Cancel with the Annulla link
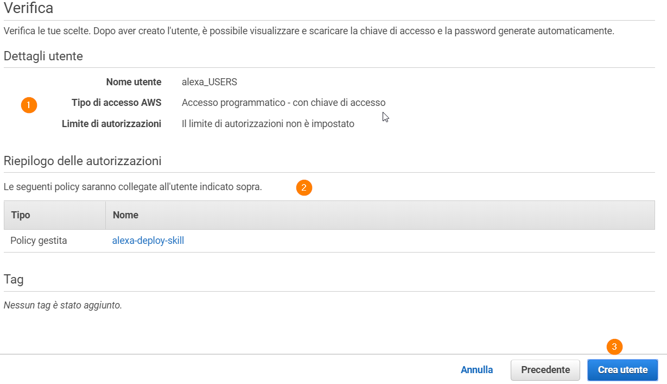667x384 pixels. pos(477,370)
